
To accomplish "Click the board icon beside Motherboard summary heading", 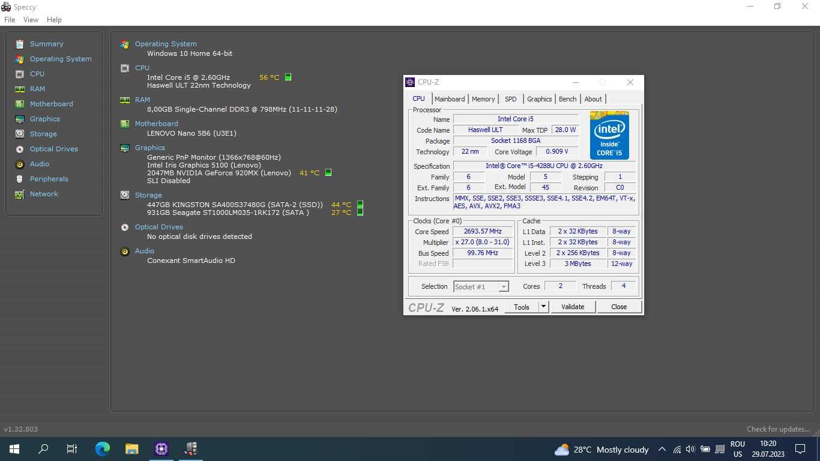I will [125, 124].
